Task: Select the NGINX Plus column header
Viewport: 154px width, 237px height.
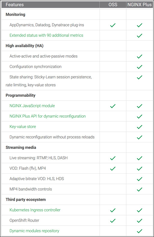Action: [140, 5]
